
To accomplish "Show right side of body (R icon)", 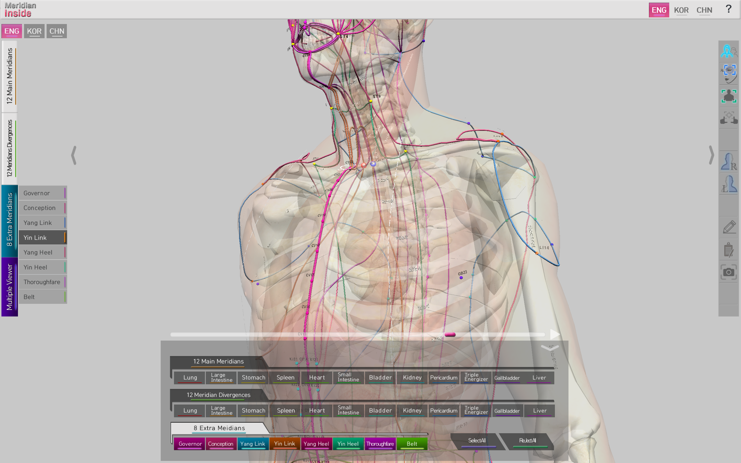I will (x=729, y=162).
